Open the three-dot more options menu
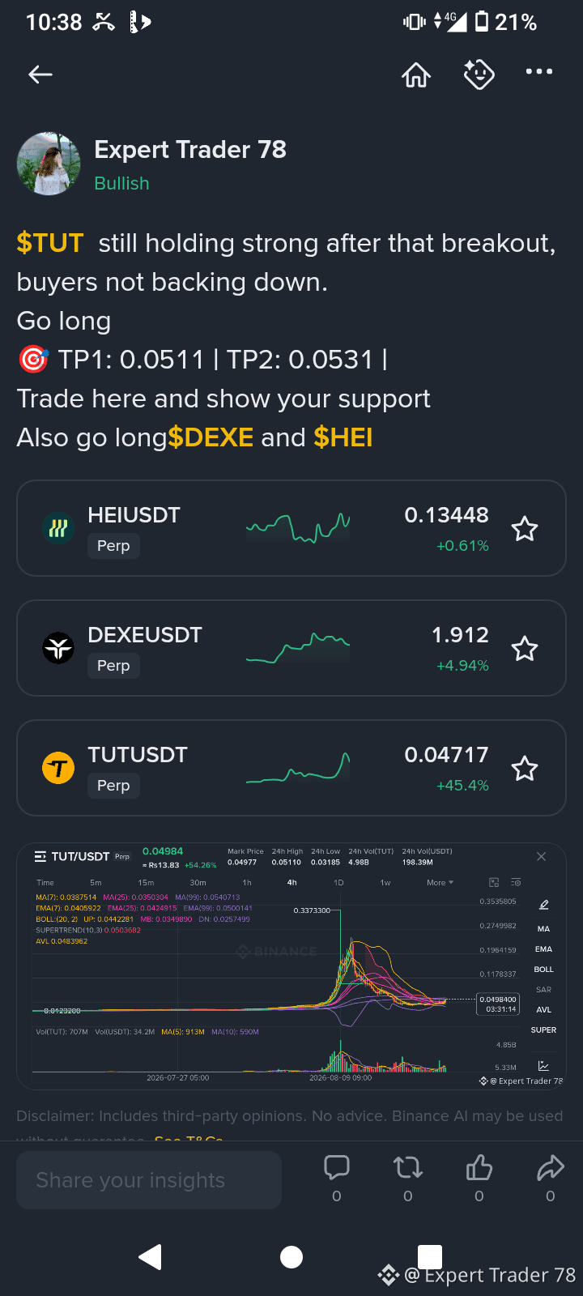This screenshot has height=1296, width=583. click(539, 72)
